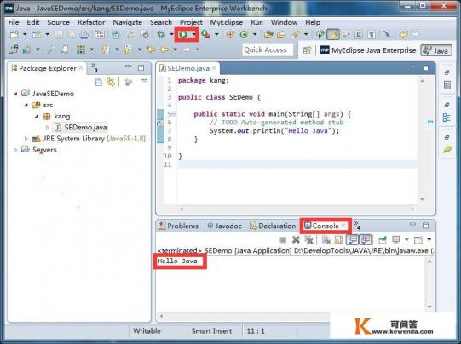
Task: Expand the Servers project node
Action: [x=15, y=150]
